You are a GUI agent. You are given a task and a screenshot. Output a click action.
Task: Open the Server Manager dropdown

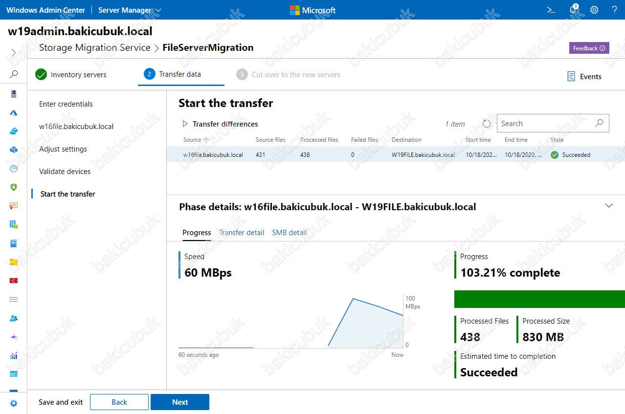tap(130, 10)
